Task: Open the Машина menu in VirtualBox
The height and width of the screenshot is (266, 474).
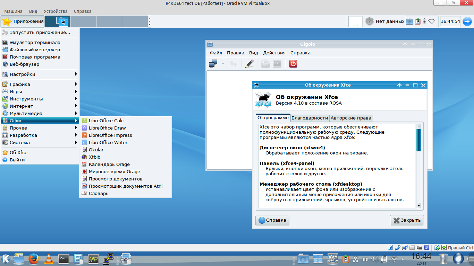Action: pyautogui.click(x=13, y=11)
